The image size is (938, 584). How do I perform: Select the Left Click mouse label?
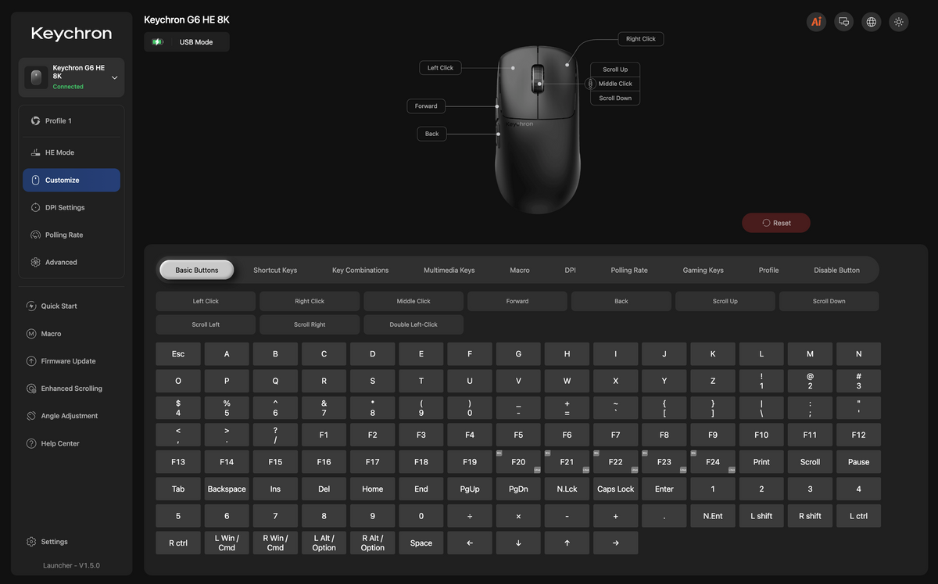[440, 68]
